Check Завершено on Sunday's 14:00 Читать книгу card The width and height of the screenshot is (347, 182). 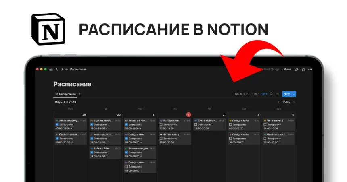click(x=265, y=124)
